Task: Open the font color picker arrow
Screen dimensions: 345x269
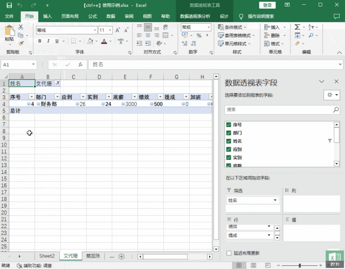Action: point(111,41)
